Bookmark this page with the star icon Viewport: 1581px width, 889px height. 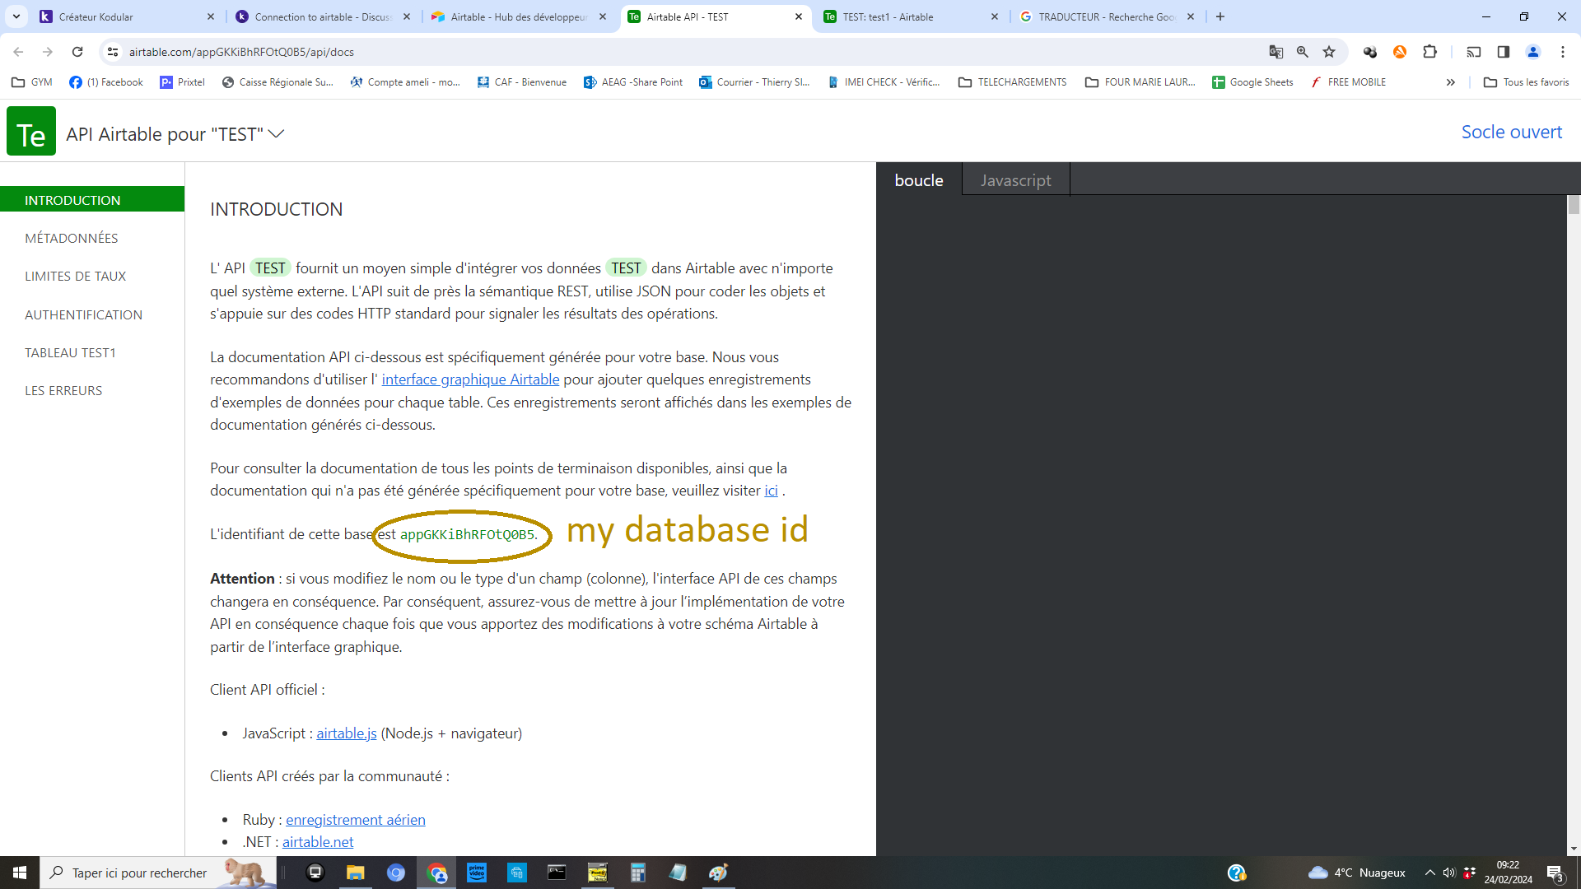click(1329, 51)
